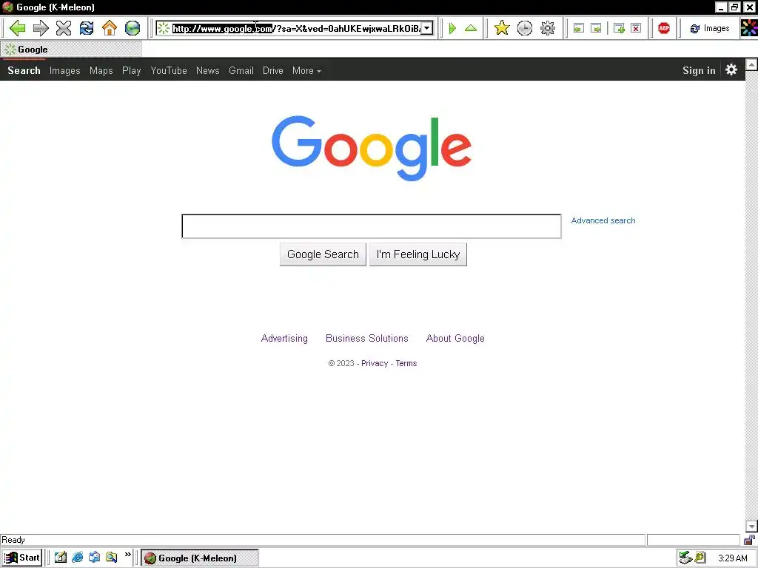Viewport: 758px width, 568px height.
Task: Click the red ABP Adblock icon
Action: (x=664, y=28)
